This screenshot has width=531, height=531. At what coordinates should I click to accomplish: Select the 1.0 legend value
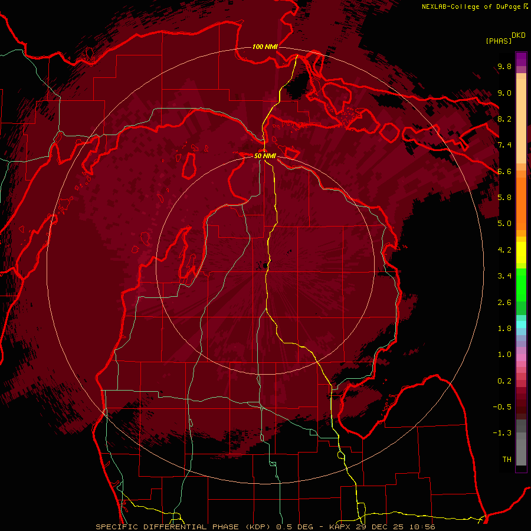504,355
